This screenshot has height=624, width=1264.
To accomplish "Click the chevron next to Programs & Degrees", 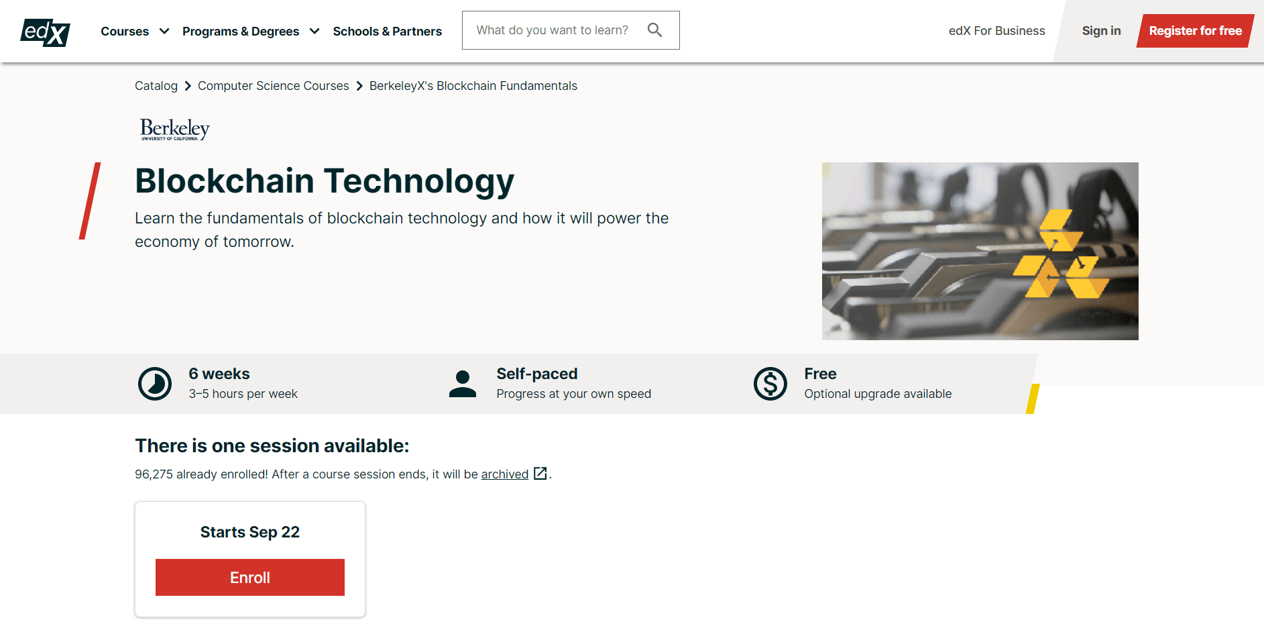I will [314, 32].
